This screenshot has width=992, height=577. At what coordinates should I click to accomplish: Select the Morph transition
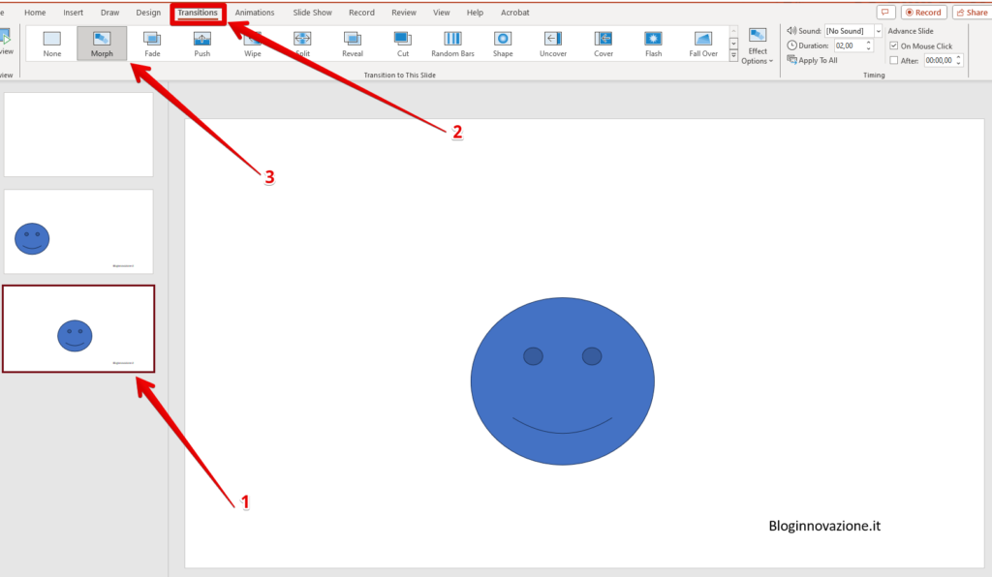pos(102,44)
